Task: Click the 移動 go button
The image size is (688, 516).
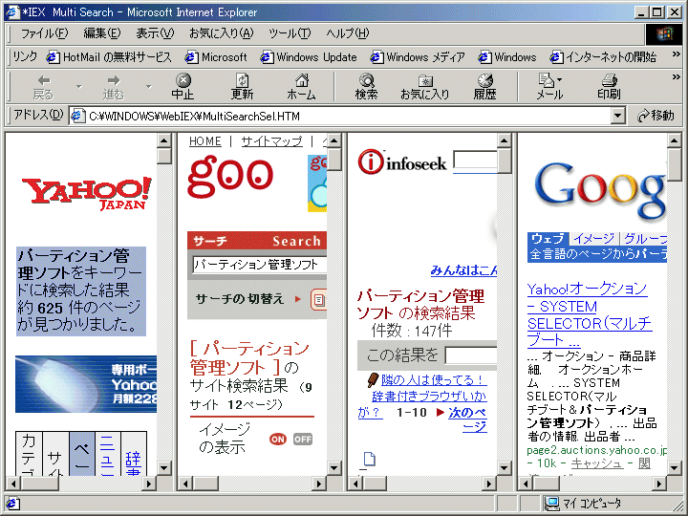Action: 656,116
